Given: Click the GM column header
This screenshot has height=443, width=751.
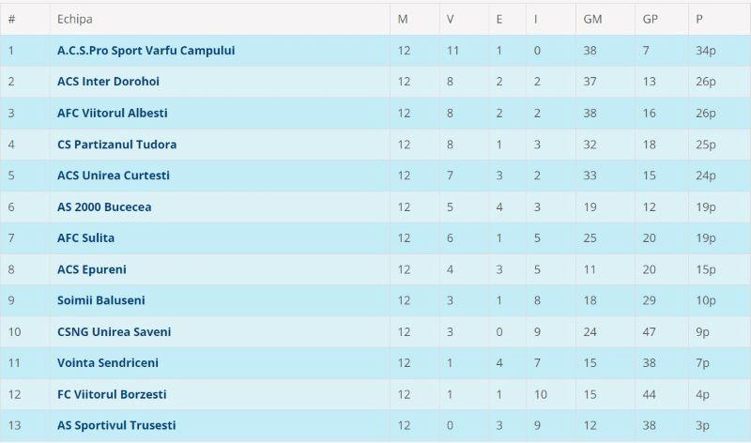Looking at the screenshot, I should 593,19.
